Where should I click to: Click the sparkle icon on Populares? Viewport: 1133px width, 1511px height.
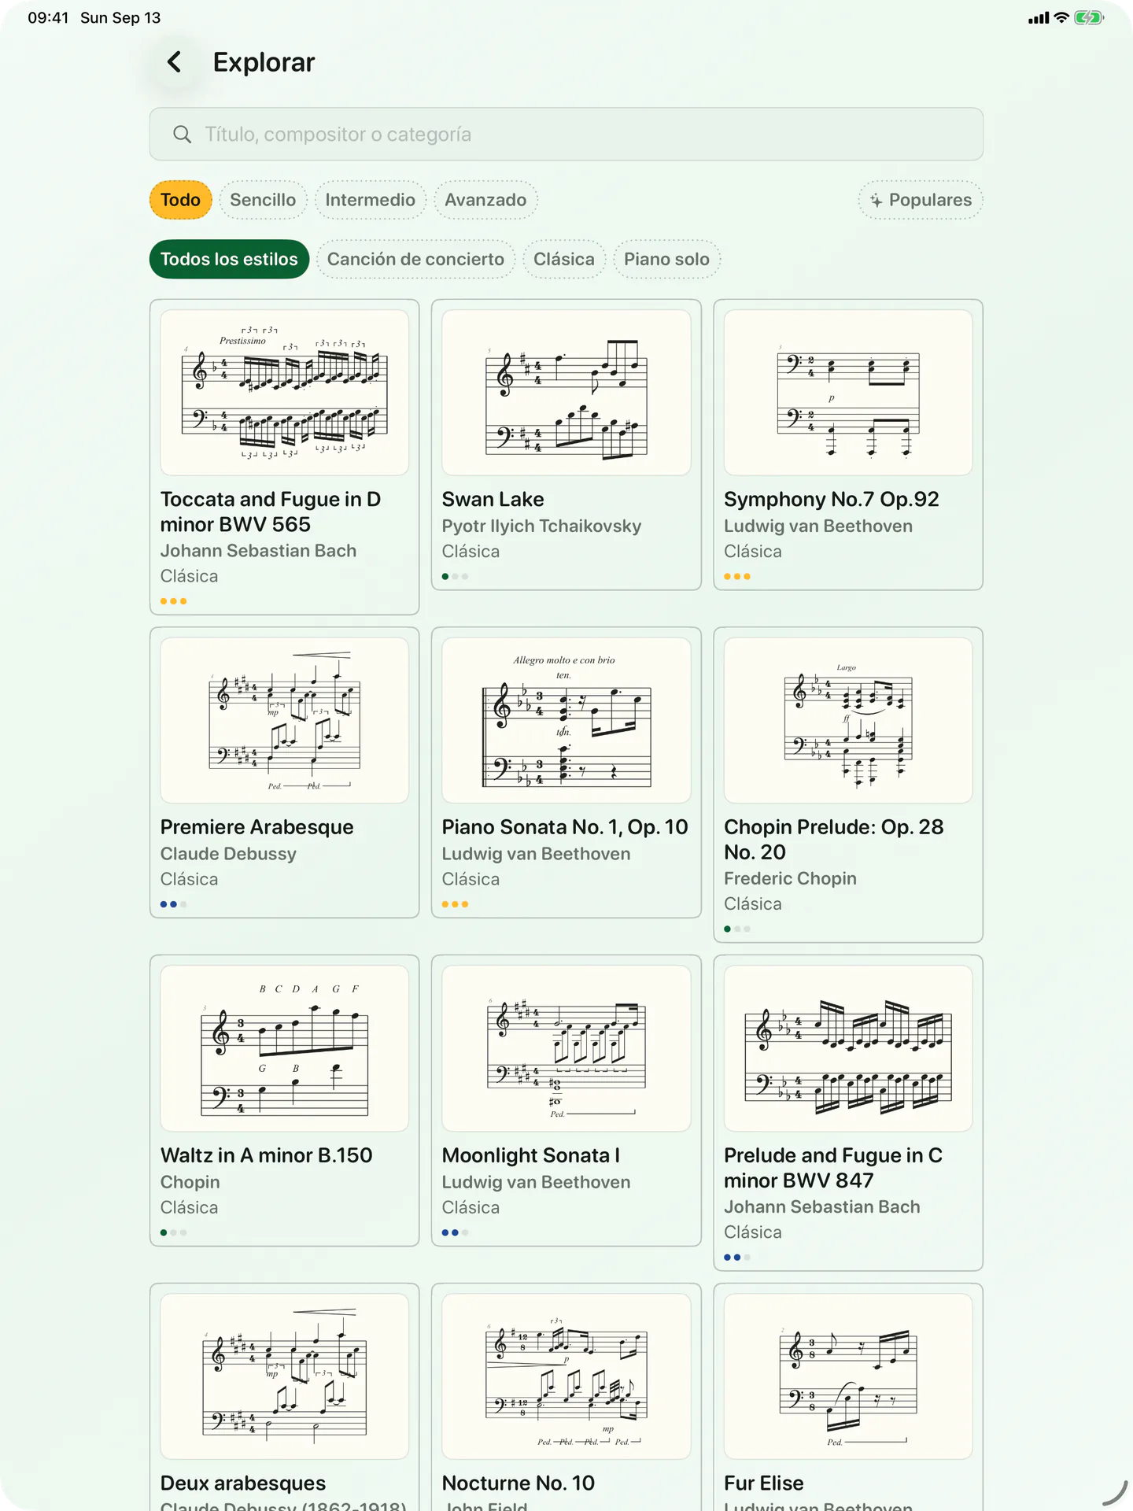pos(876,201)
